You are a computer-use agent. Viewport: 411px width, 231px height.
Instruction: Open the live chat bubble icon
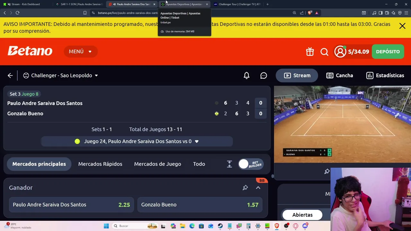[x=264, y=75]
